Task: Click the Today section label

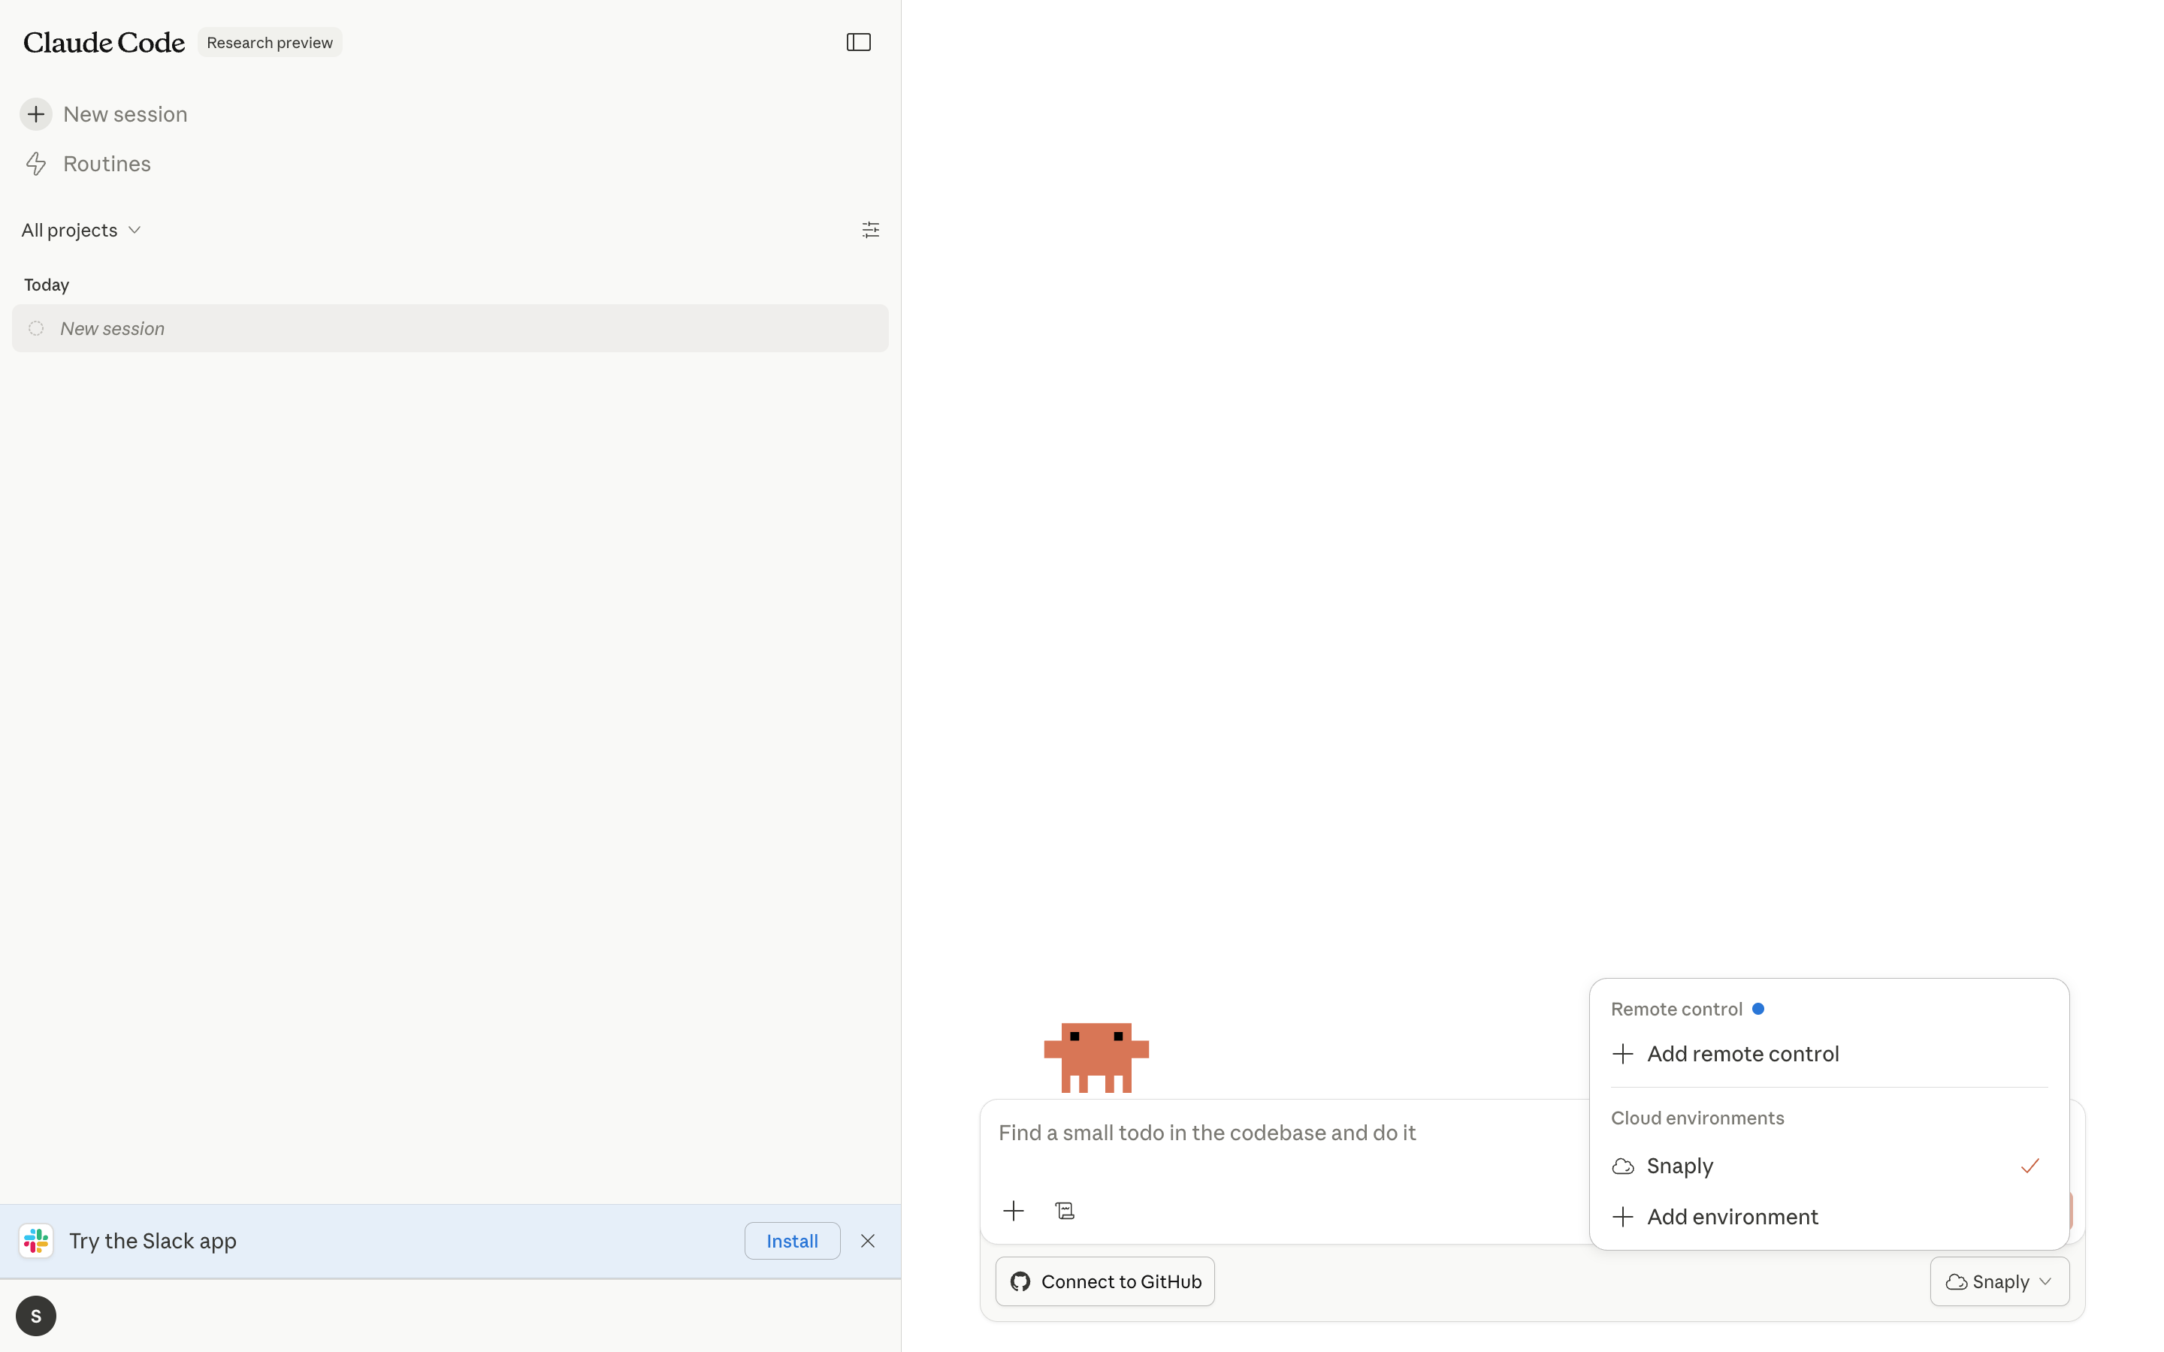Action: pos(47,285)
